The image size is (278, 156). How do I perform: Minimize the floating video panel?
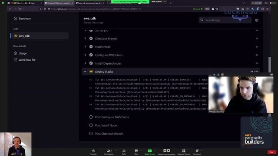pyautogui.click(x=210, y=75)
